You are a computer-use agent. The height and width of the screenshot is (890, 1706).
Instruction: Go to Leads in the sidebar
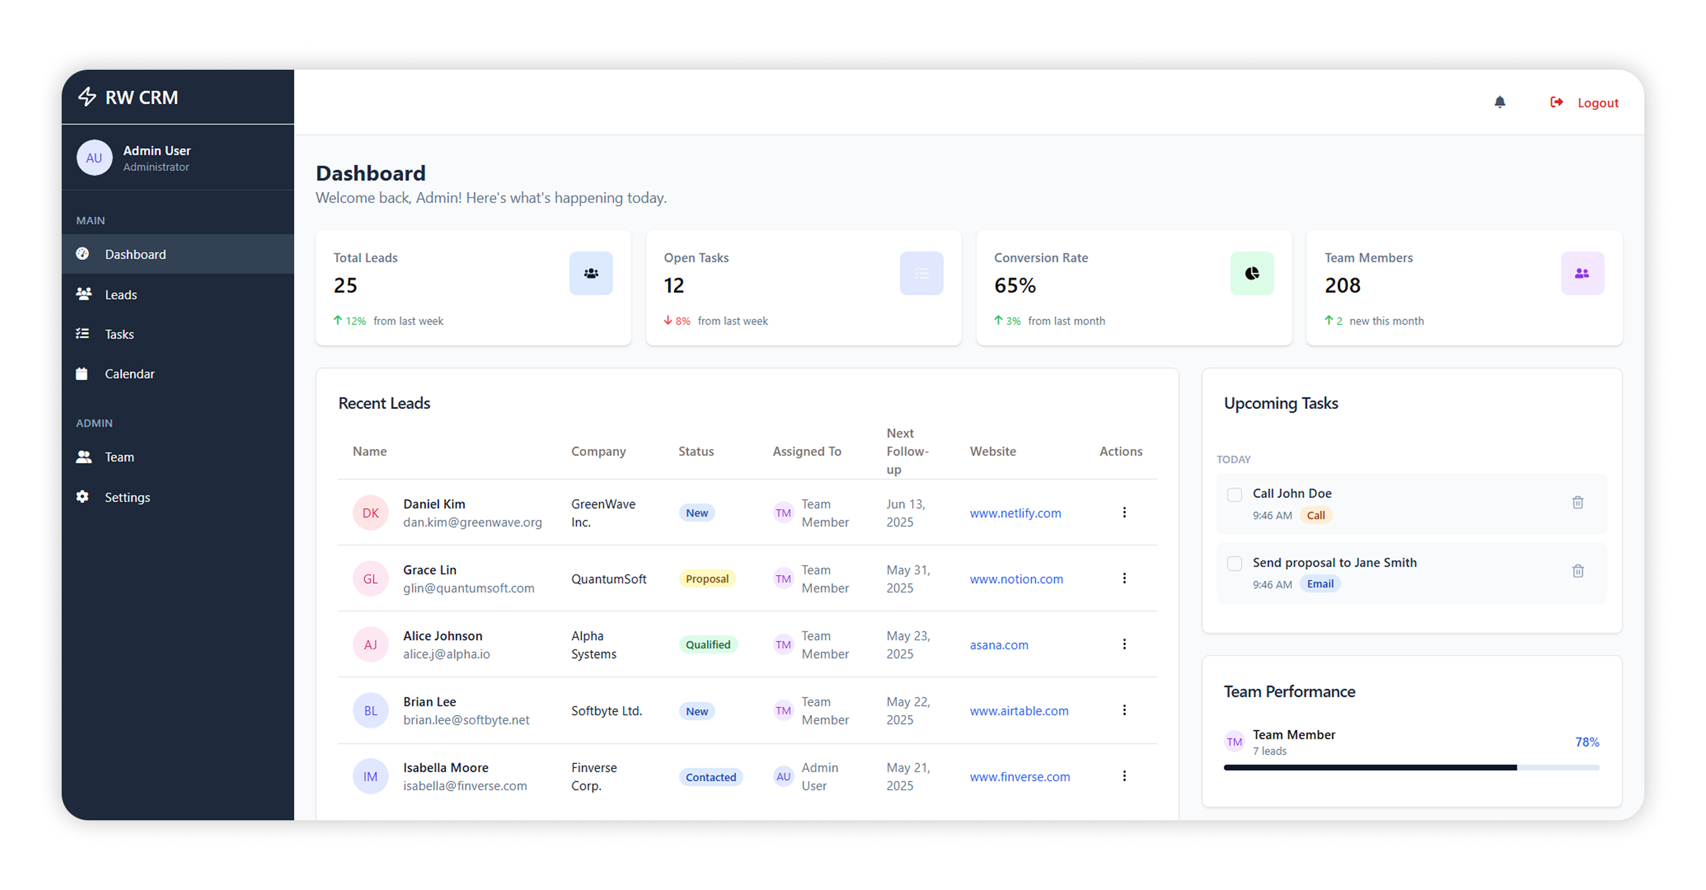(121, 295)
